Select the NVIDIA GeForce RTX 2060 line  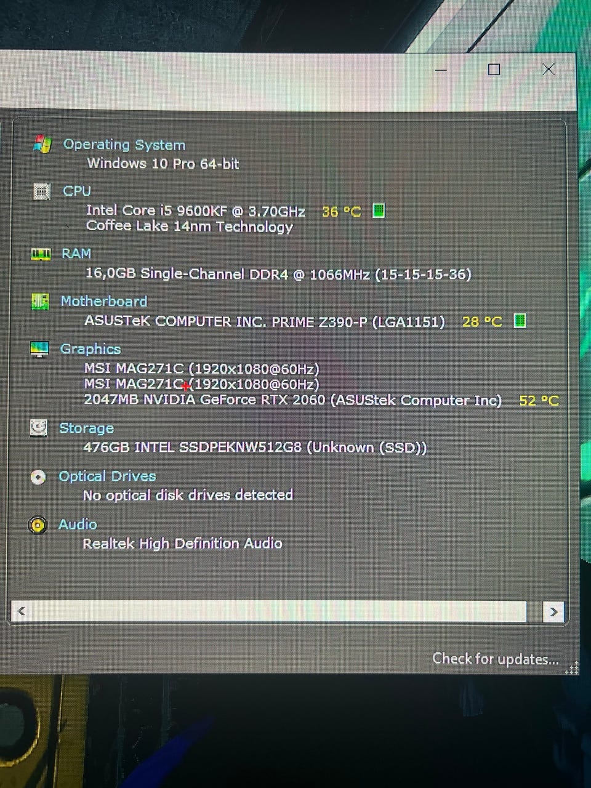click(292, 400)
